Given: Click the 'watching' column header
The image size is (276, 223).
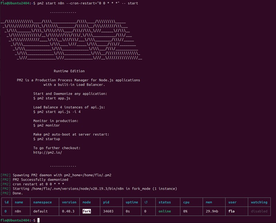Looking at the screenshot, I should (x=259, y=202).
